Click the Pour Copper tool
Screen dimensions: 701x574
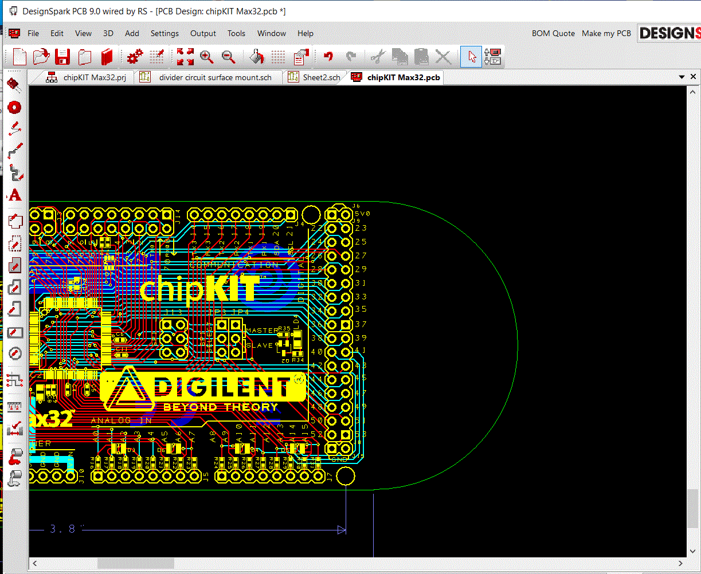pyautogui.click(x=15, y=457)
